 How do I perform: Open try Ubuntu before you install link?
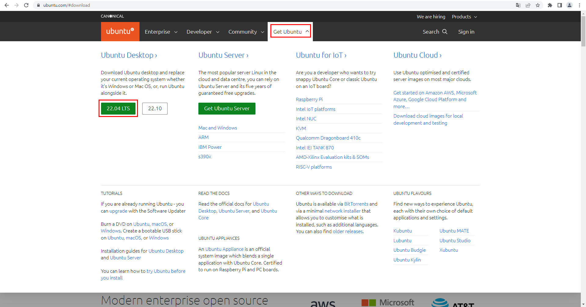143,274
